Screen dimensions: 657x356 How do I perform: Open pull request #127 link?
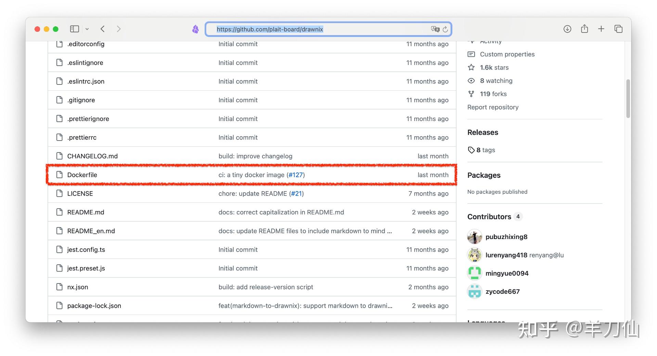[296, 175]
